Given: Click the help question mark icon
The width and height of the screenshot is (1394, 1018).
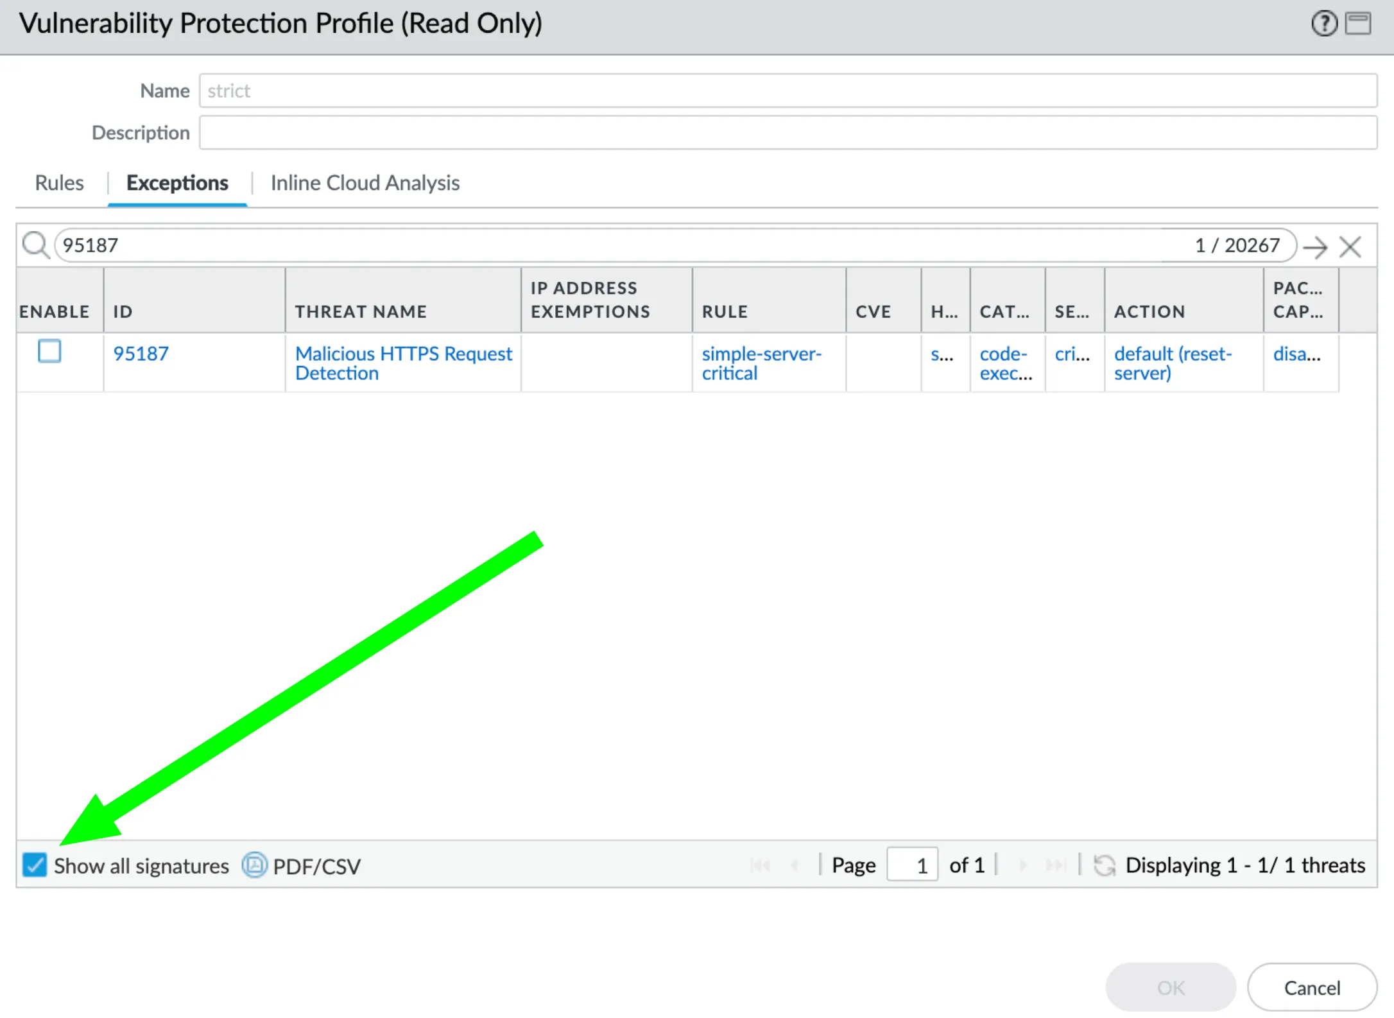Looking at the screenshot, I should tap(1323, 24).
